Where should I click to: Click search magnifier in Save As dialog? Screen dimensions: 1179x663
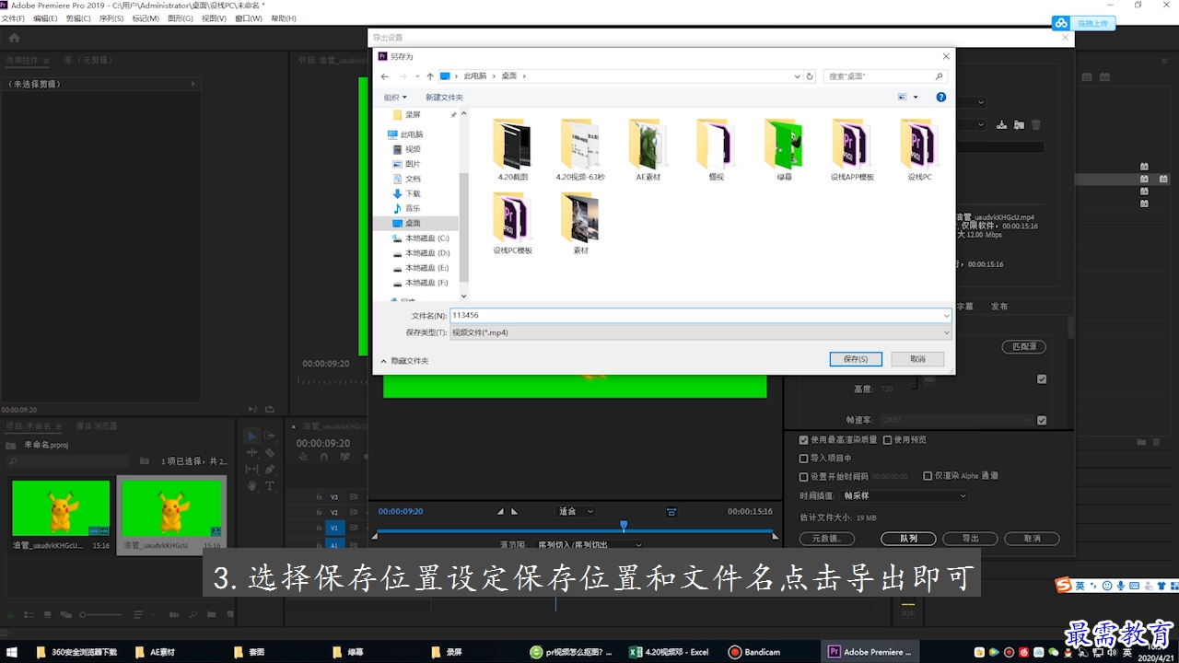(x=940, y=76)
